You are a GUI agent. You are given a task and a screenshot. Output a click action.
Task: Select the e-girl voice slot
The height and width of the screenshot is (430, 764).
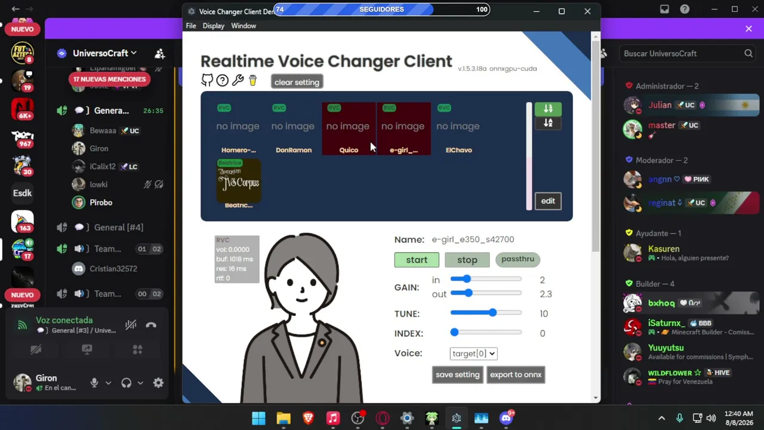[x=403, y=129]
